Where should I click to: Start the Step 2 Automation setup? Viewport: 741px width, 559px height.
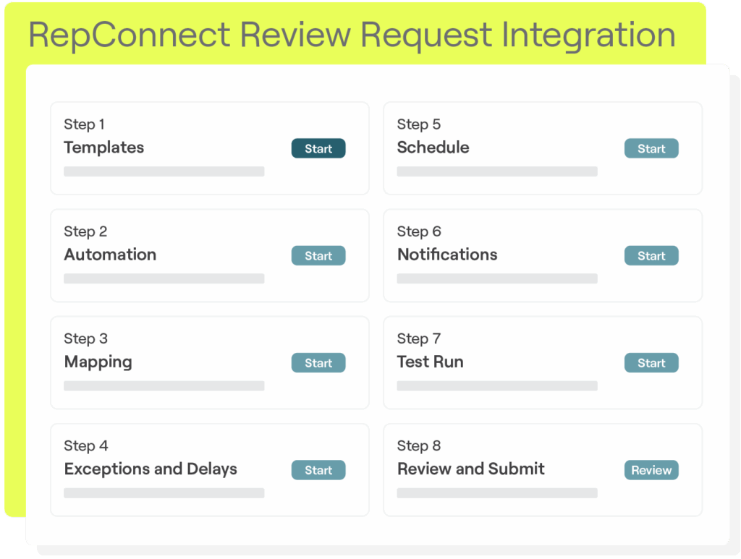click(x=318, y=256)
